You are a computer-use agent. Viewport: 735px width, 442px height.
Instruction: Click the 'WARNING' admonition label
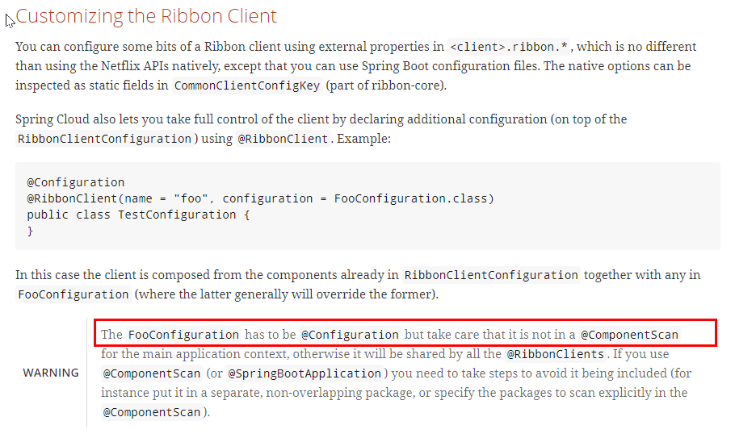[51, 373]
